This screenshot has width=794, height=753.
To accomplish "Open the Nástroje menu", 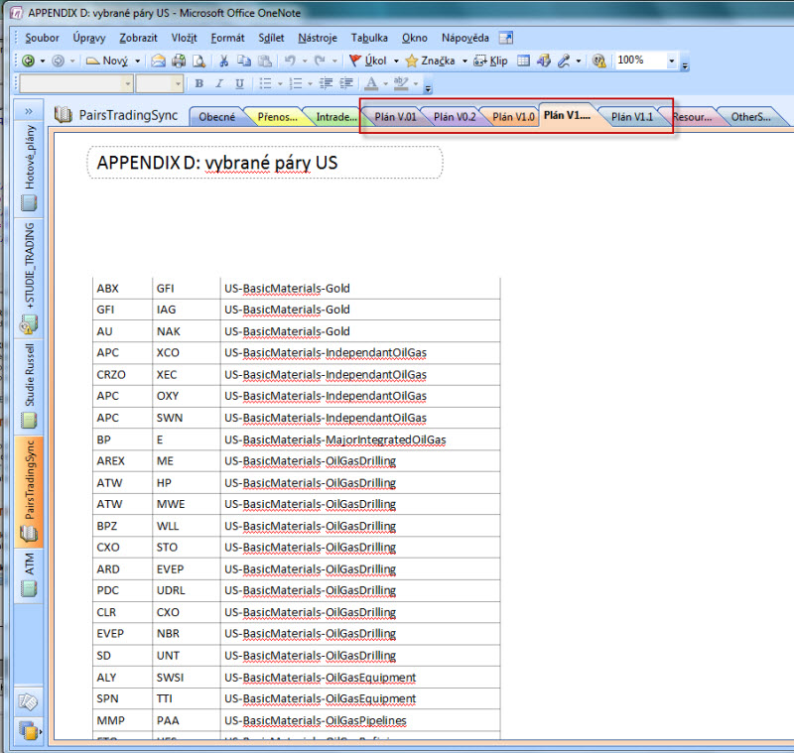I will (x=317, y=38).
